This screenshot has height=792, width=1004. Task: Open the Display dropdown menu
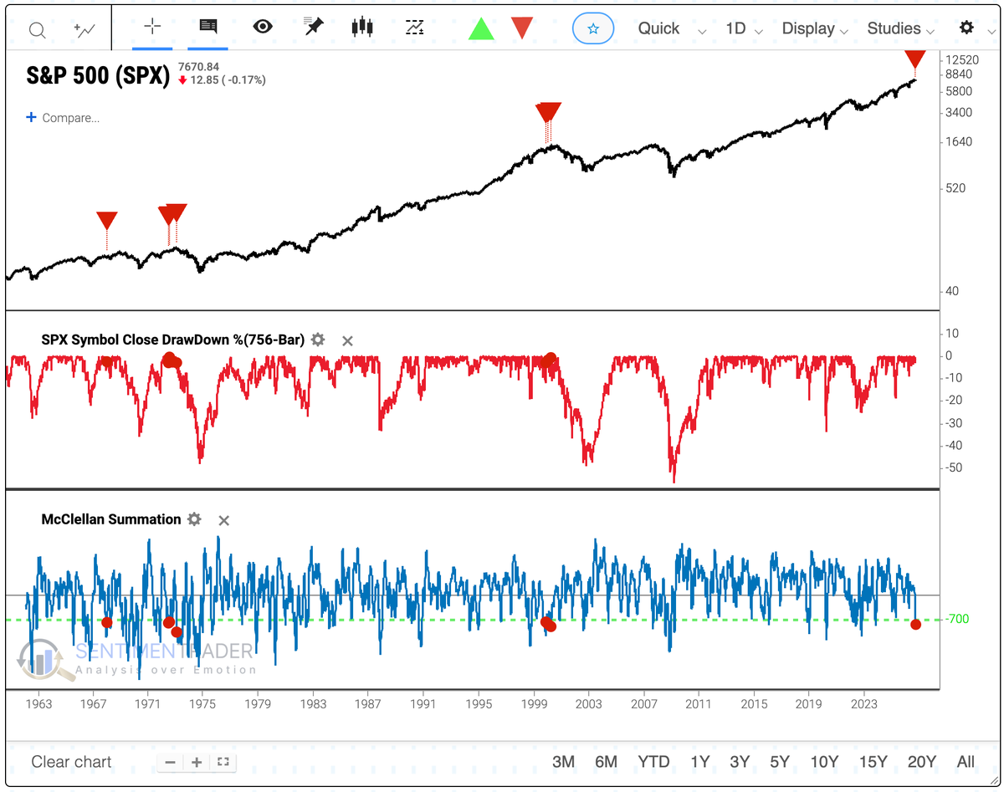coord(815,28)
